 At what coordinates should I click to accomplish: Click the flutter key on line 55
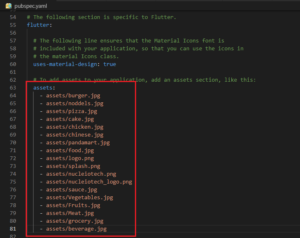pos(38,25)
